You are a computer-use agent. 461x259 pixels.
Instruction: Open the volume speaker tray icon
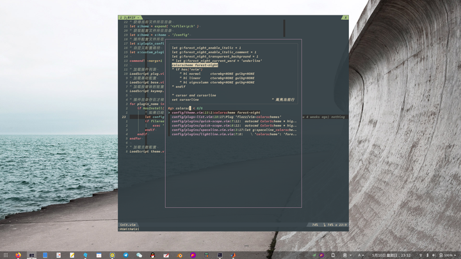[x=433, y=255]
